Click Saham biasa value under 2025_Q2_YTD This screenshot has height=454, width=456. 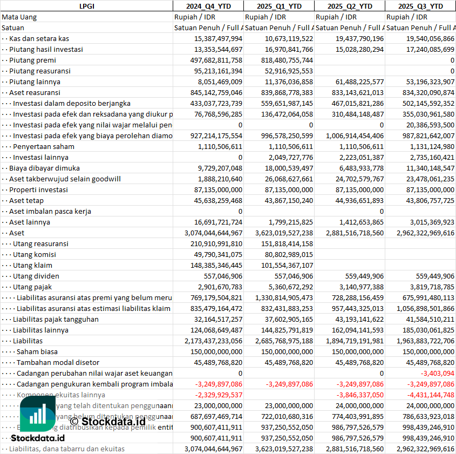point(357,351)
